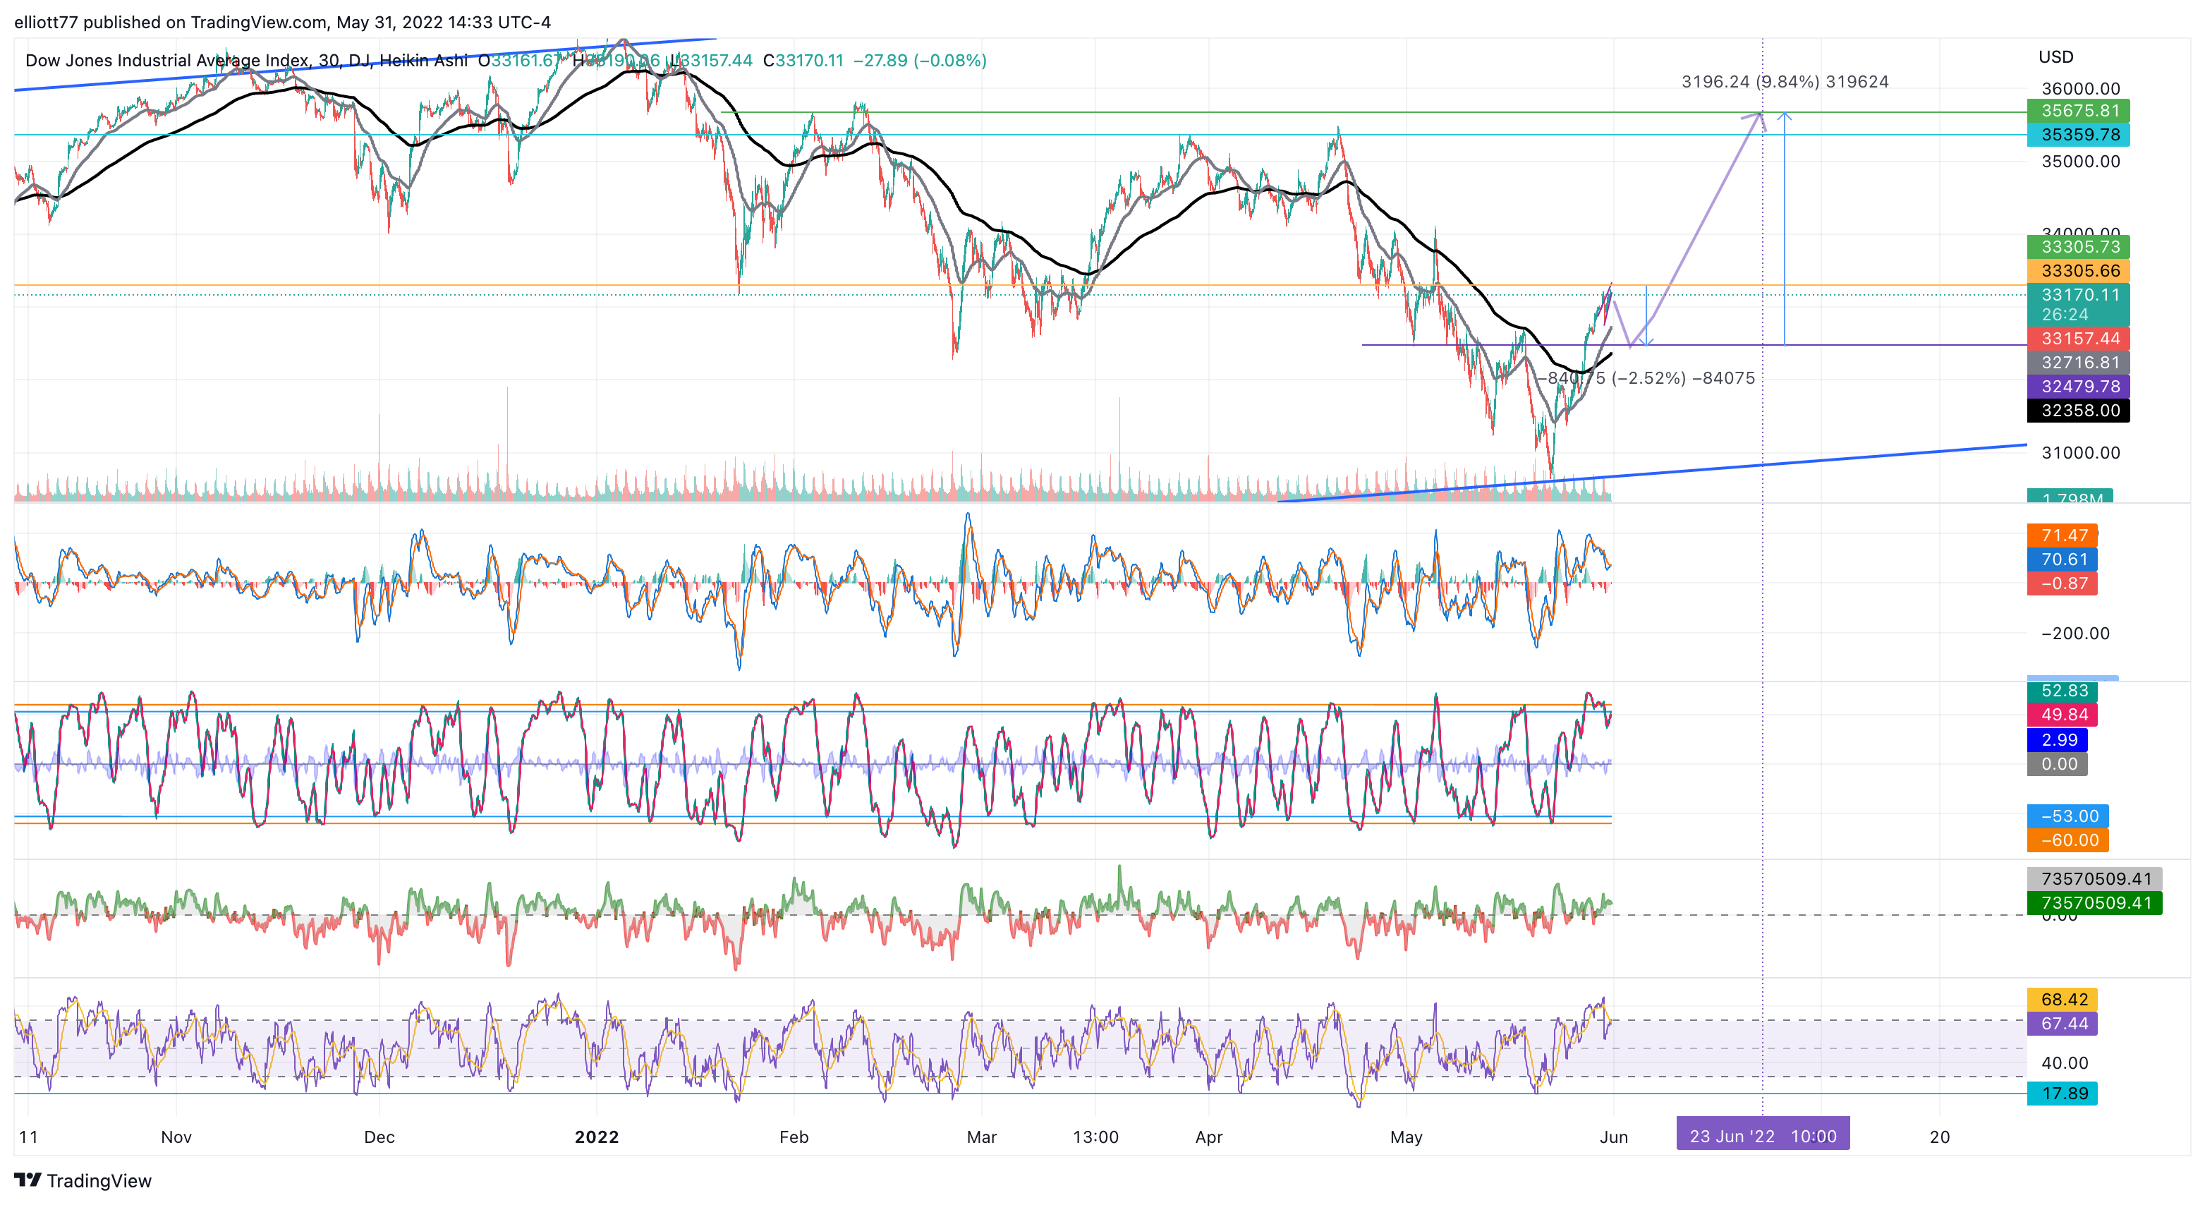The width and height of the screenshot is (2205, 1205).
Task: Click the TradingView logo icon
Action: point(28,1180)
